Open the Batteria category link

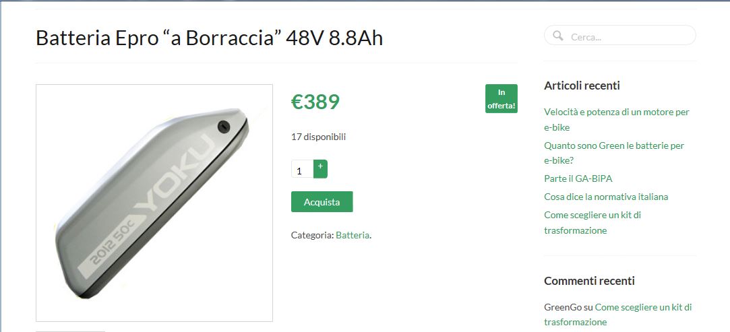[x=353, y=235]
